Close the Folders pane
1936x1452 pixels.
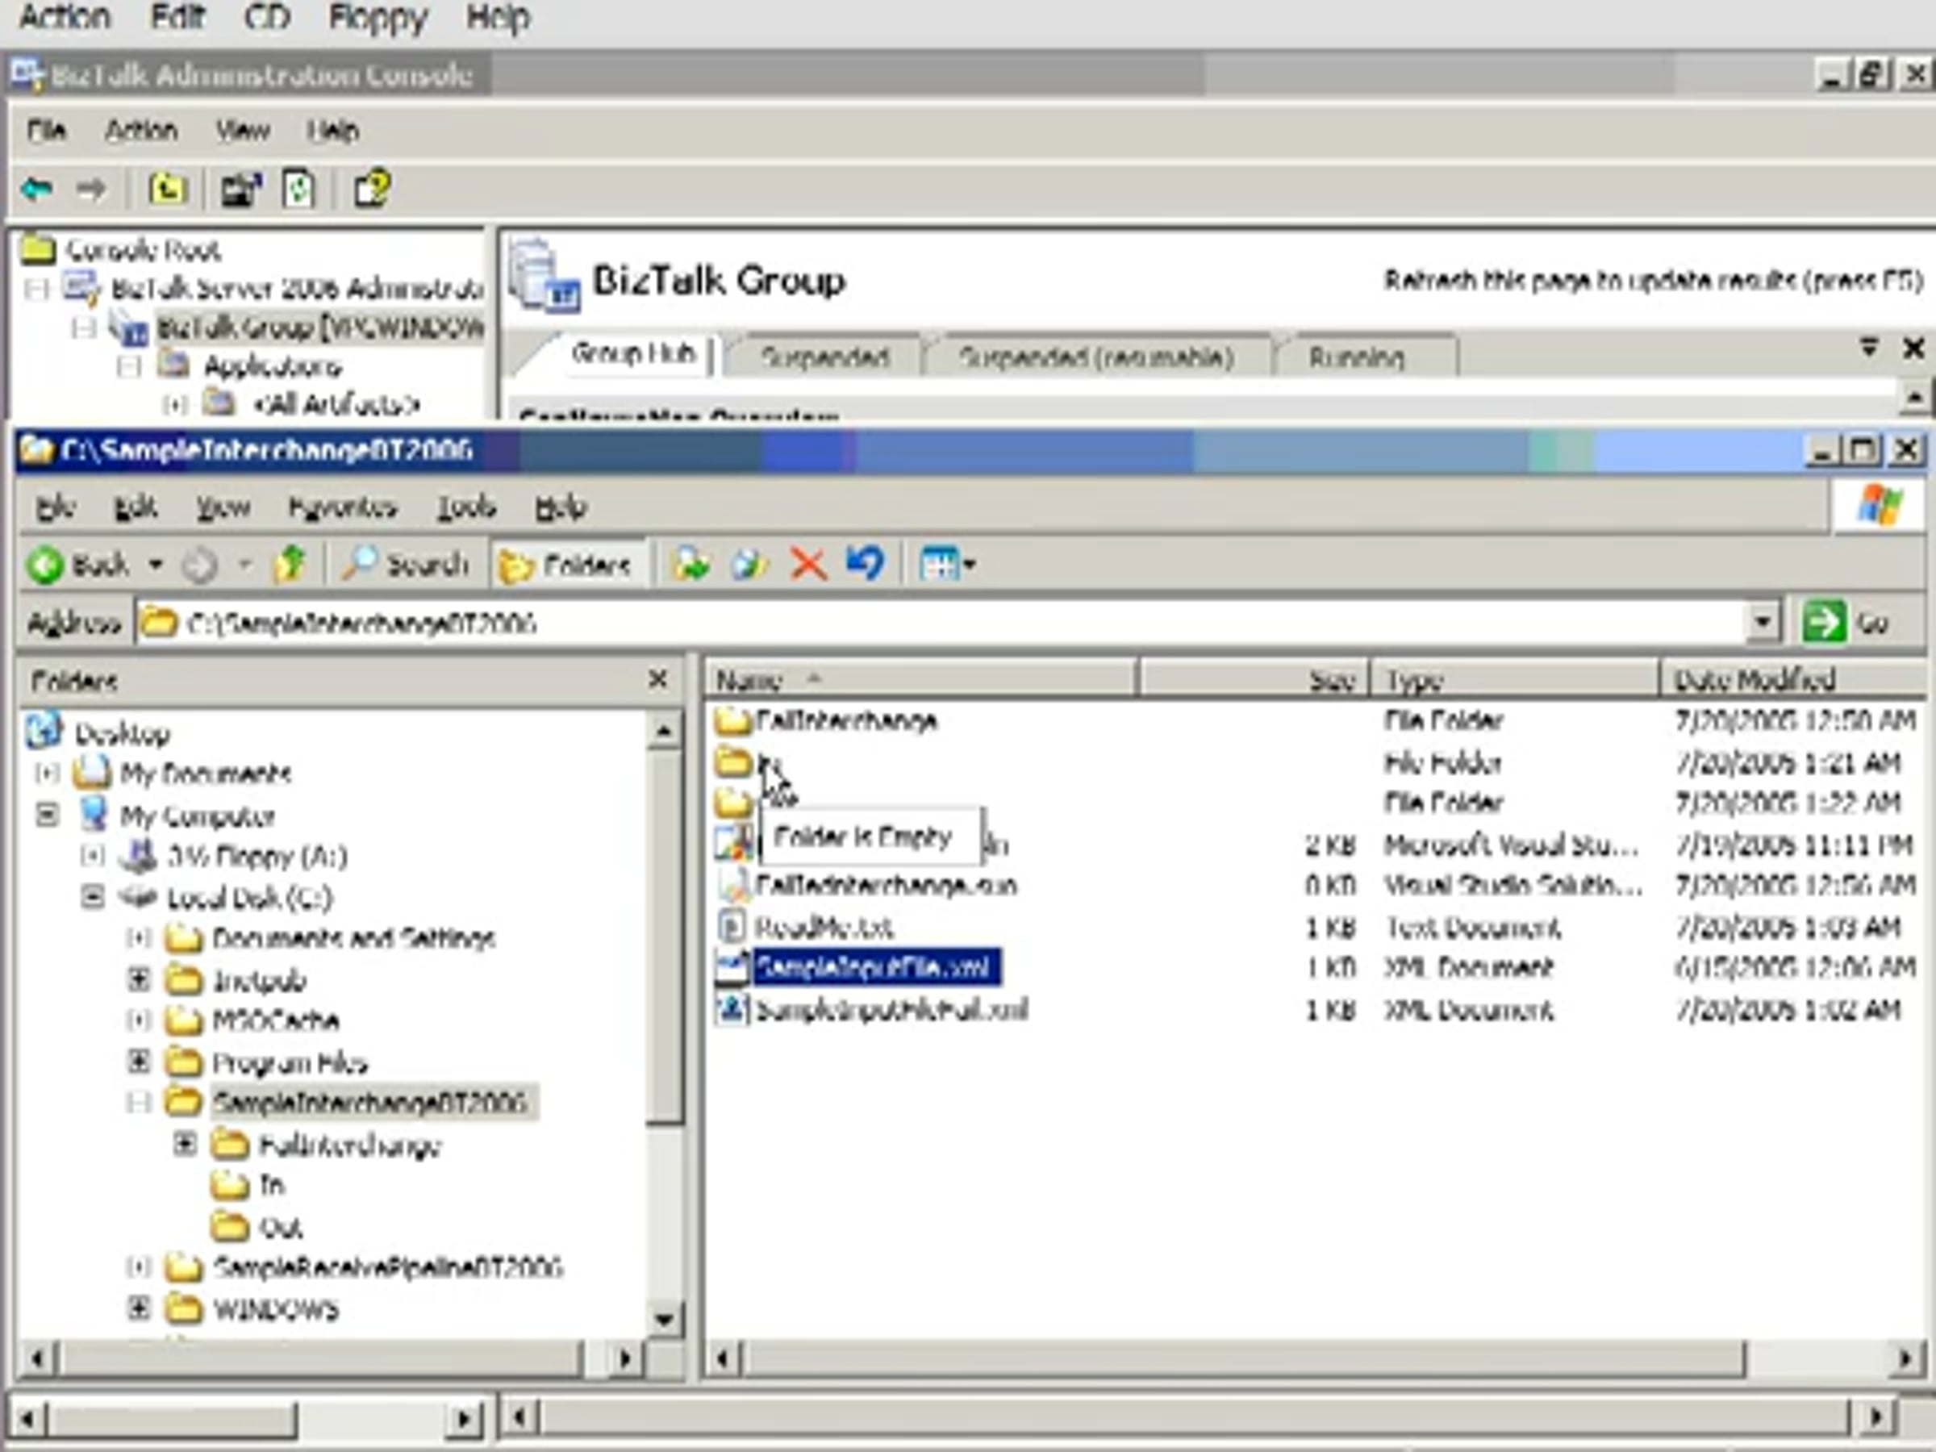(x=658, y=679)
